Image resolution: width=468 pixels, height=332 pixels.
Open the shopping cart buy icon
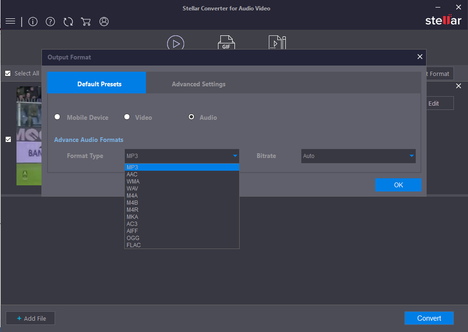(x=86, y=22)
